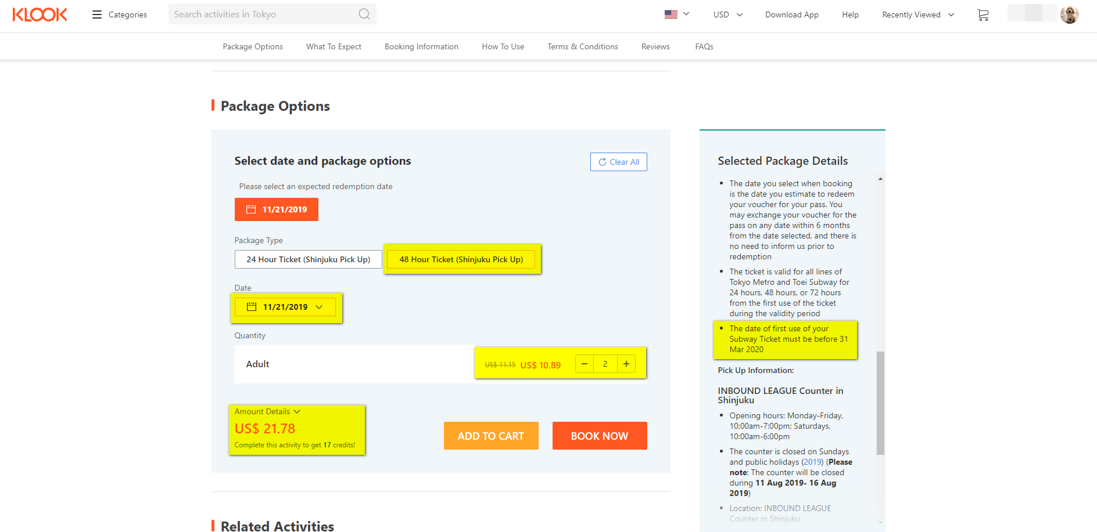Expand the language selector chevron

click(x=686, y=14)
